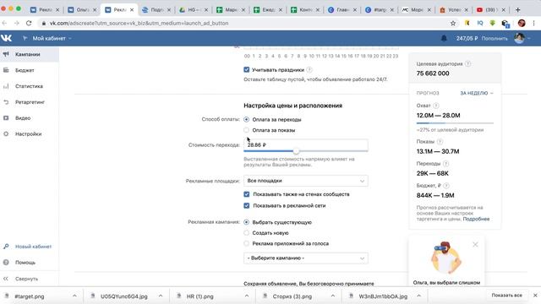Click Показать все downloads button
Screen dimensions: 541x304
[506, 296]
